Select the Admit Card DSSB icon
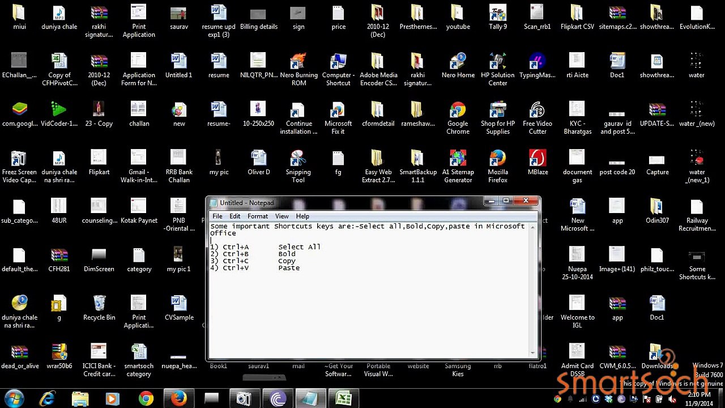This screenshot has width=725, height=408. click(577, 360)
